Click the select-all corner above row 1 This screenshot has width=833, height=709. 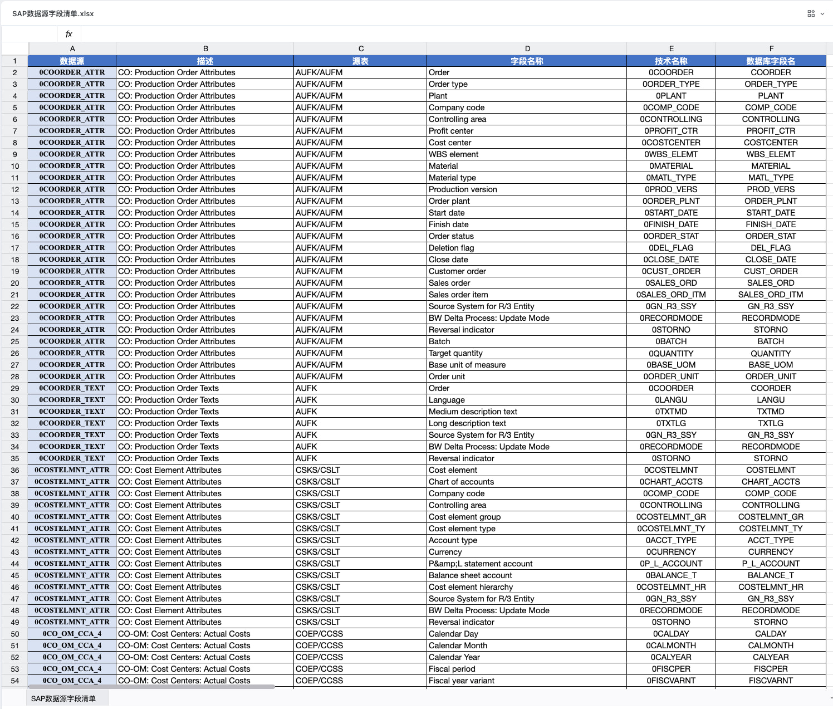tap(14, 48)
